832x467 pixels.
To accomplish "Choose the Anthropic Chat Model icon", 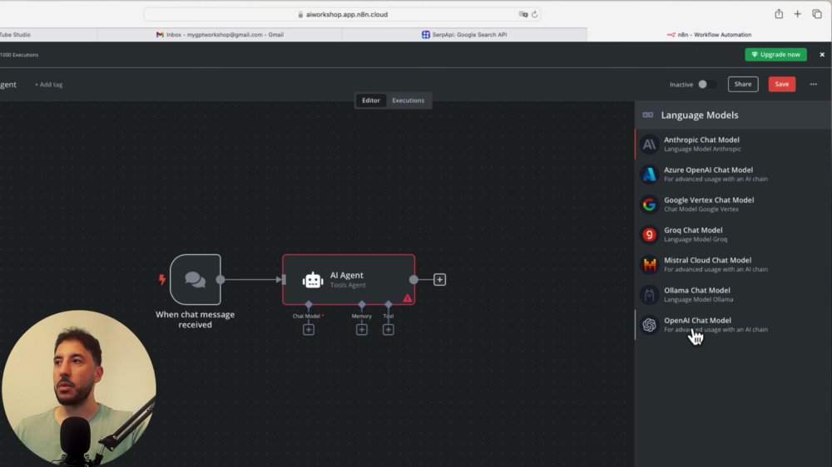I will pos(649,145).
